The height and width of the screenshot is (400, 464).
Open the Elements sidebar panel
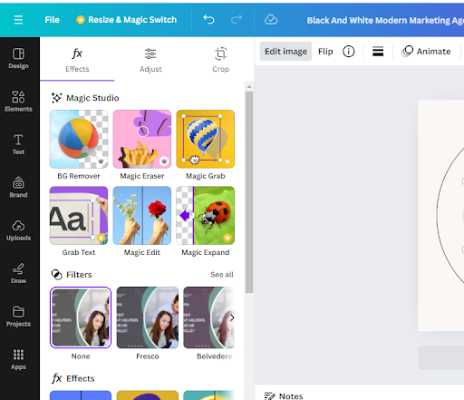(x=18, y=102)
